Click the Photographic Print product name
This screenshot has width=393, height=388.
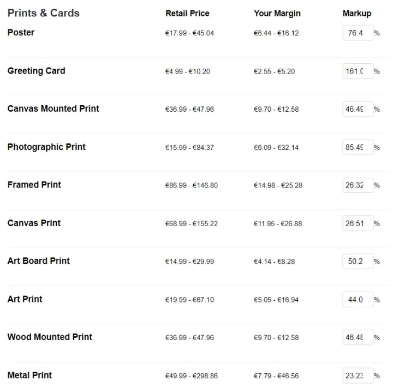pos(46,147)
